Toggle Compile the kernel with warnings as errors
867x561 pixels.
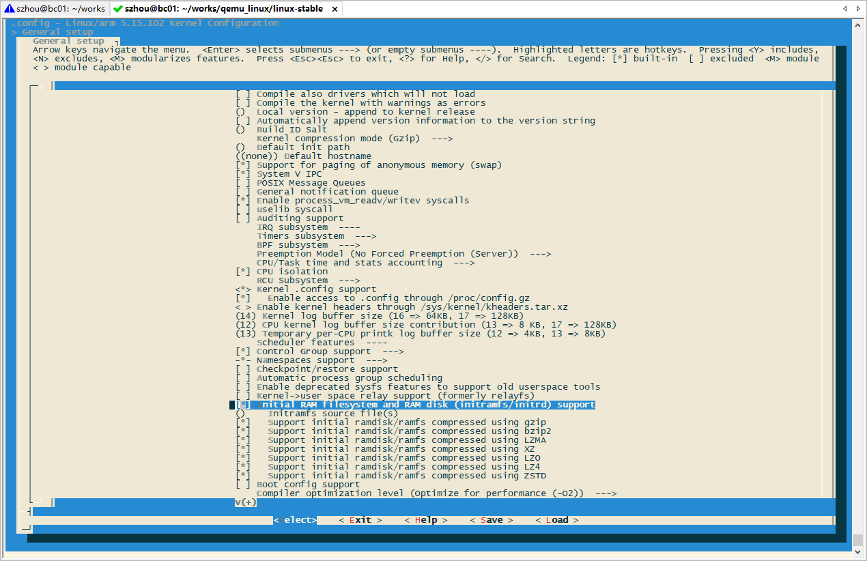pyautogui.click(x=360, y=103)
